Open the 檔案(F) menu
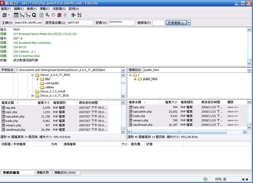 [6, 9]
